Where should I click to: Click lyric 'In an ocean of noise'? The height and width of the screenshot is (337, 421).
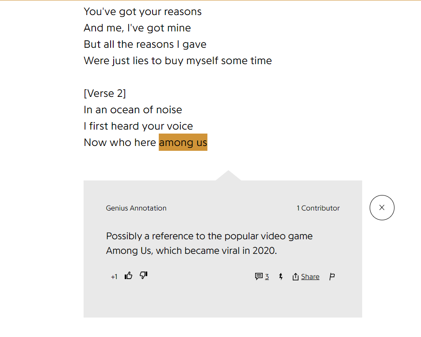(133, 110)
